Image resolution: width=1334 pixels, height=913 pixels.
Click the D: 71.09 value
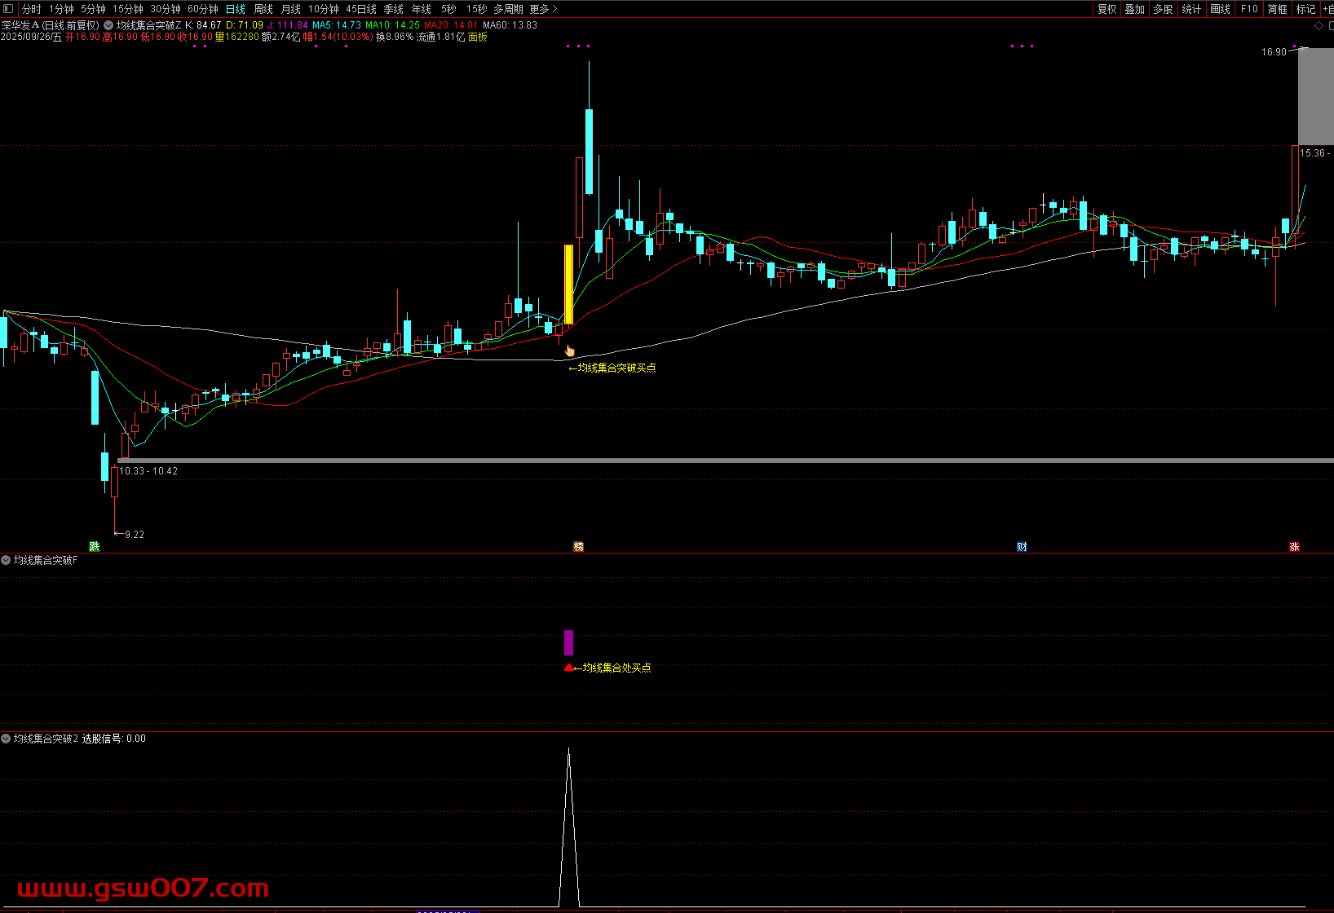pyautogui.click(x=245, y=25)
